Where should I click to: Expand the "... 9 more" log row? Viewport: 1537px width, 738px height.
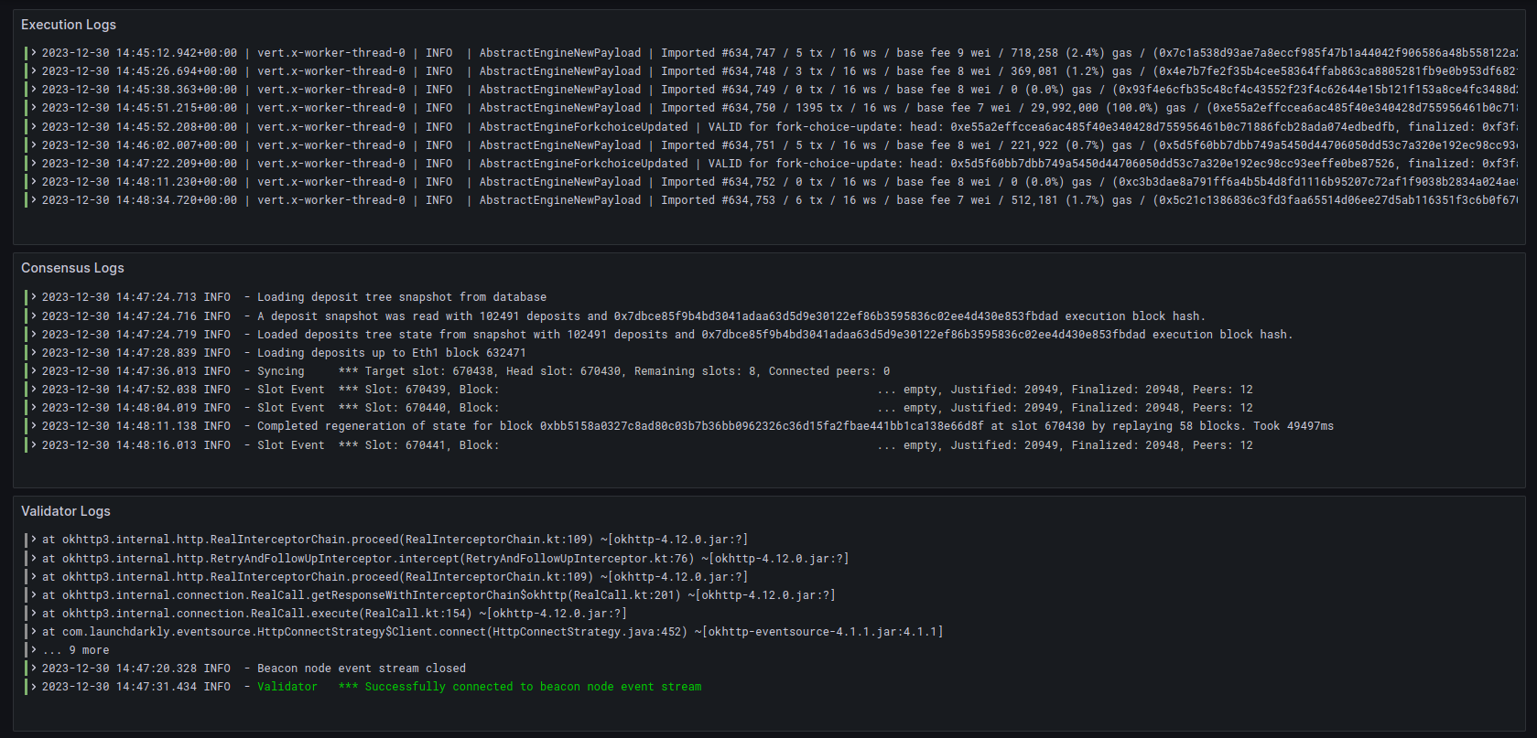(34, 650)
